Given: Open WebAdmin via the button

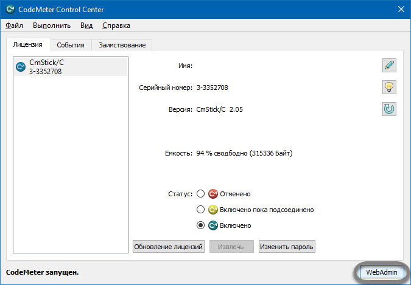Looking at the screenshot, I should coord(382,272).
